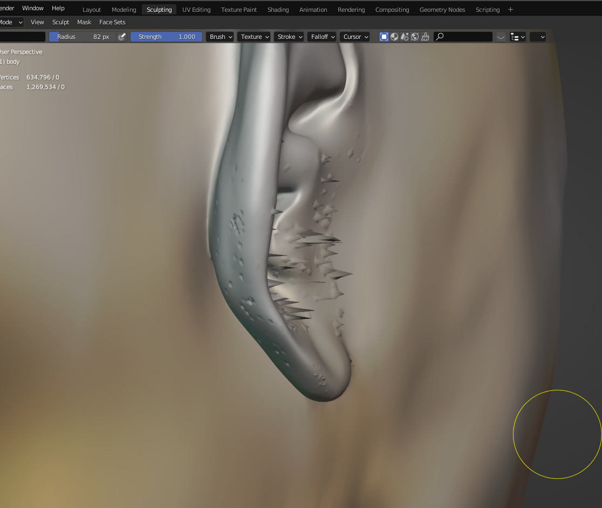Screen dimensions: 602x508
Task: Open the Mask menu
Action: [x=84, y=22]
